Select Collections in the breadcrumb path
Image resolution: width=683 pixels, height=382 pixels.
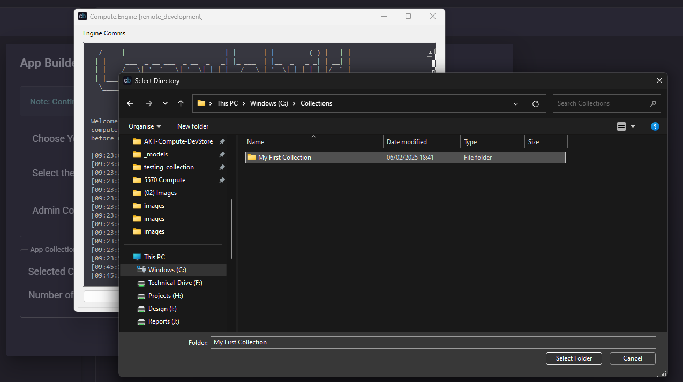(x=316, y=103)
